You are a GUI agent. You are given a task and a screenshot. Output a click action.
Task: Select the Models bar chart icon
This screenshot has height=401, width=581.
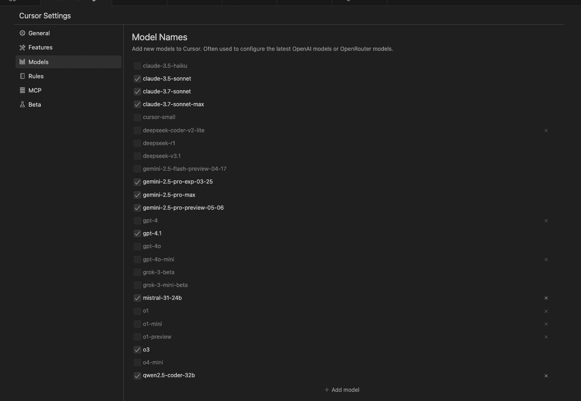tap(22, 62)
